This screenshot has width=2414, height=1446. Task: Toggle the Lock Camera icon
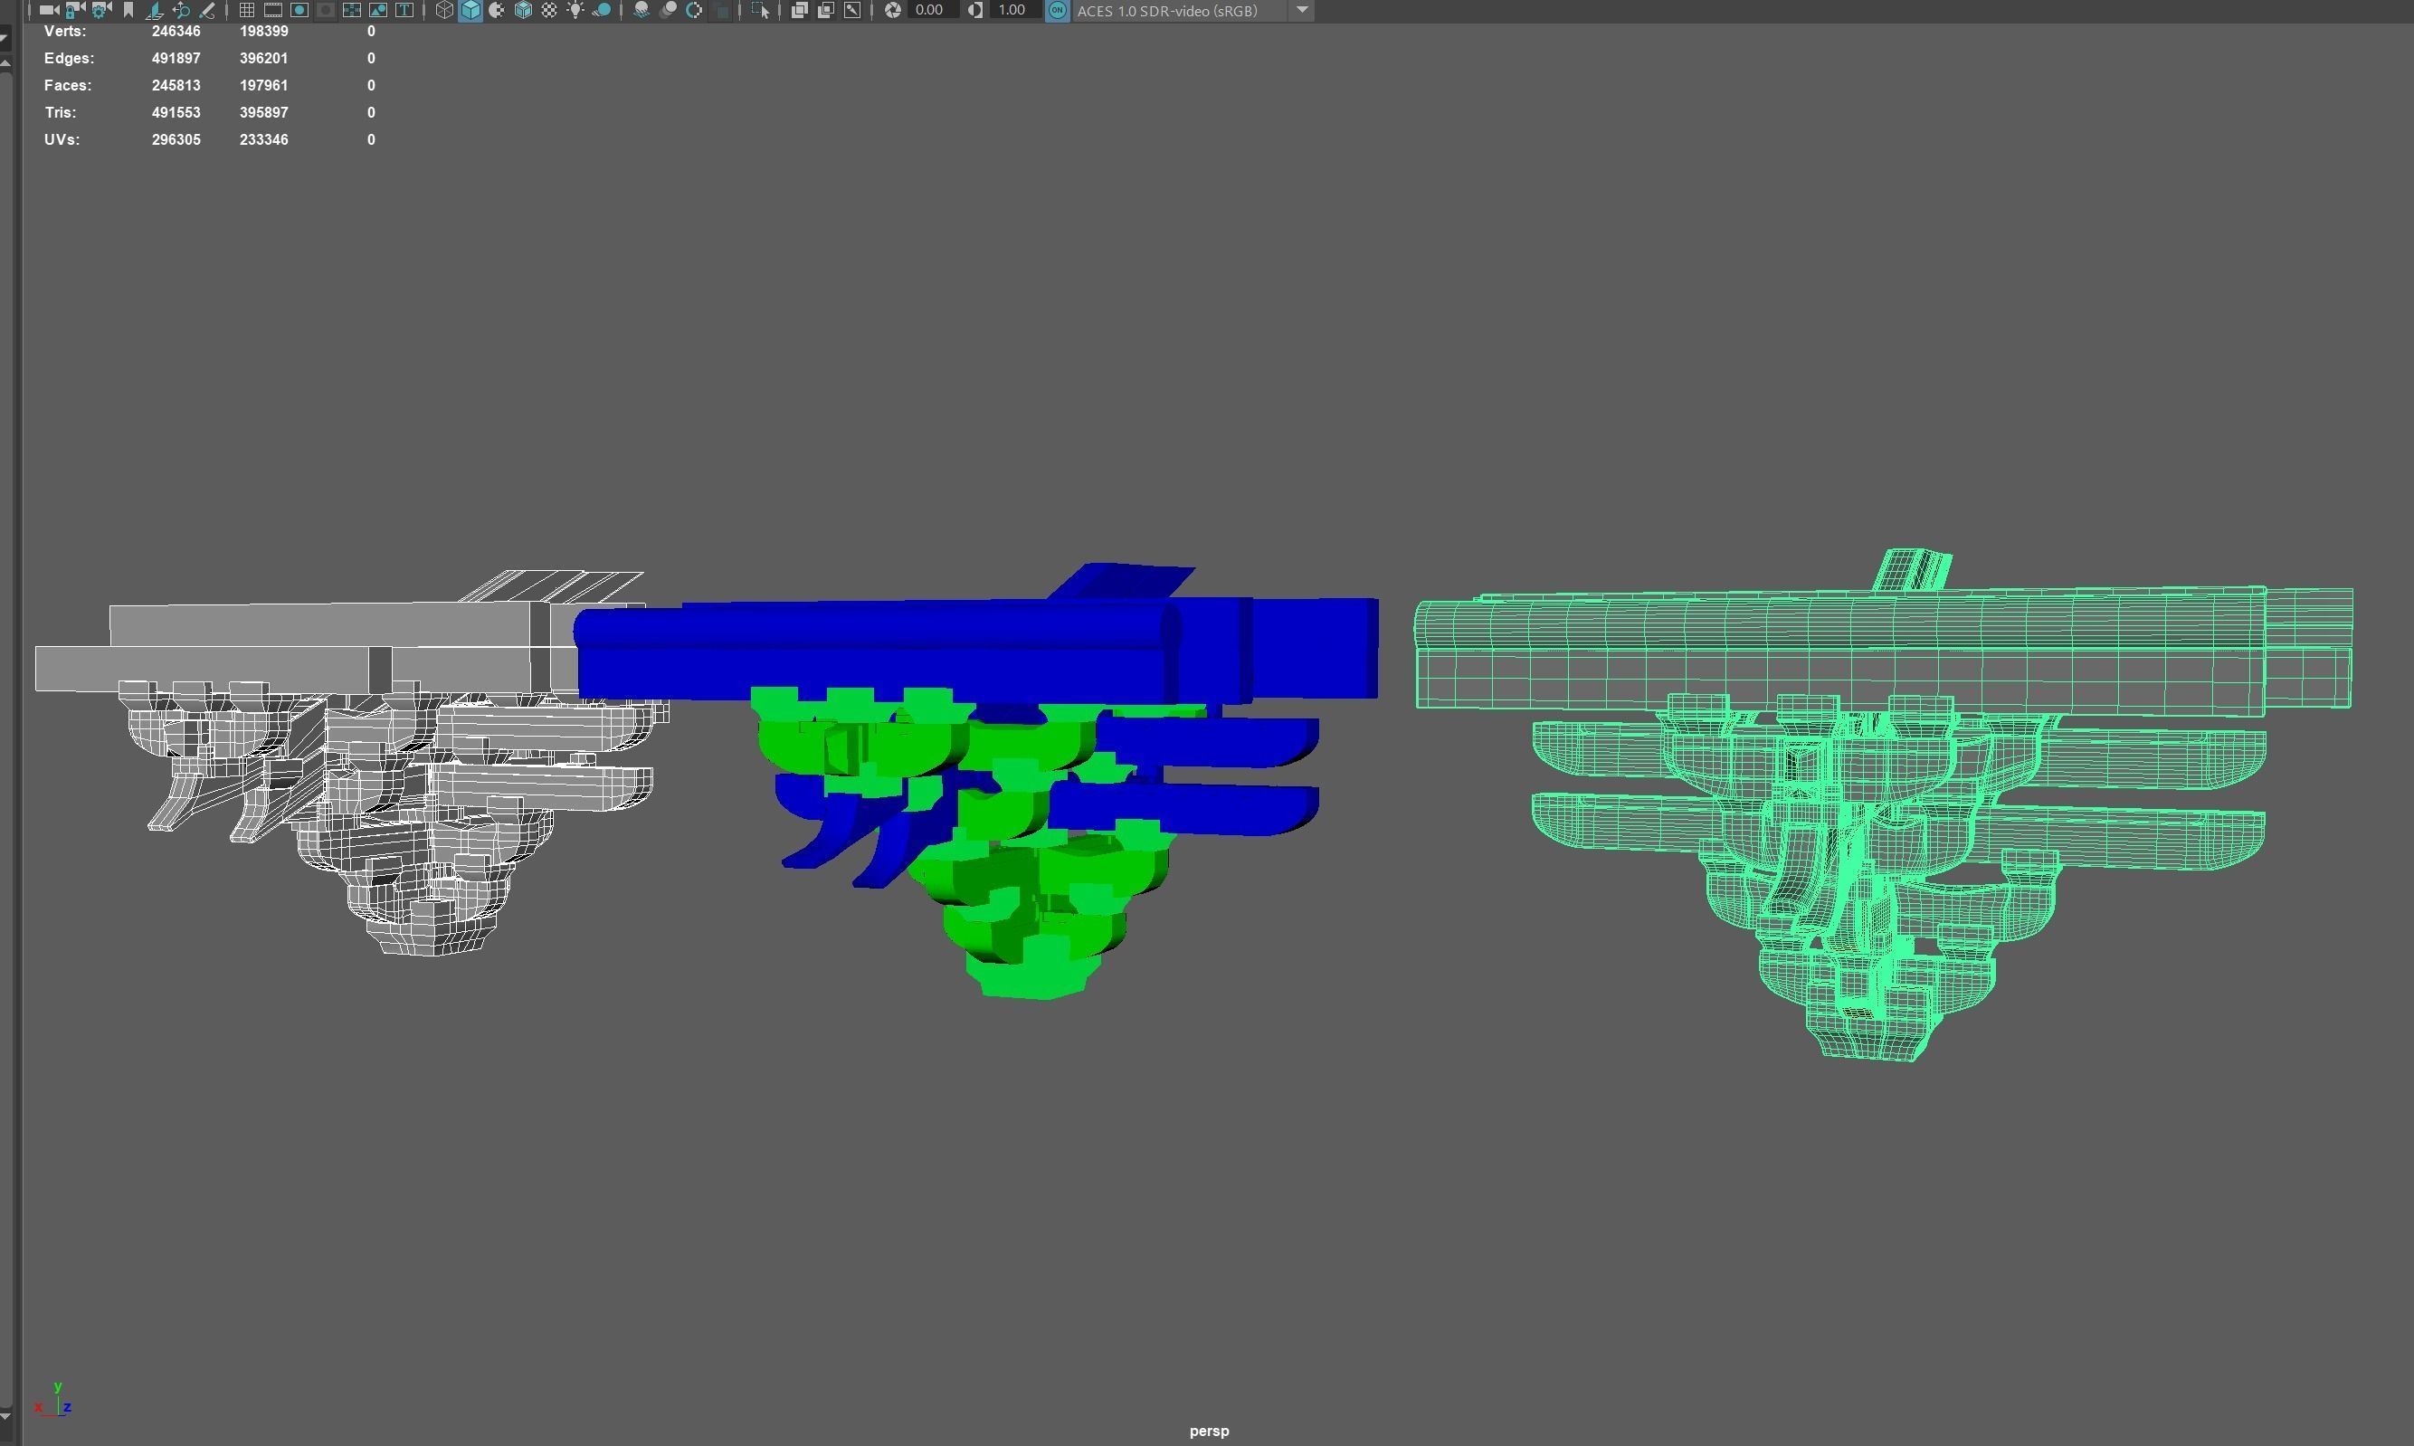(75, 11)
